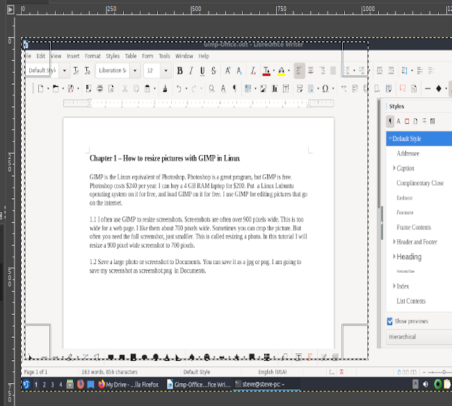Open the Format menu
The height and width of the screenshot is (406, 452).
[x=92, y=56]
